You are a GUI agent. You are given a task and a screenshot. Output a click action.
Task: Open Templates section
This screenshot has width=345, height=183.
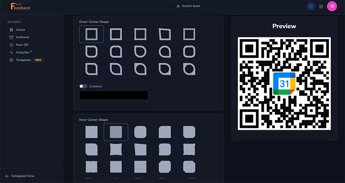click(26, 60)
